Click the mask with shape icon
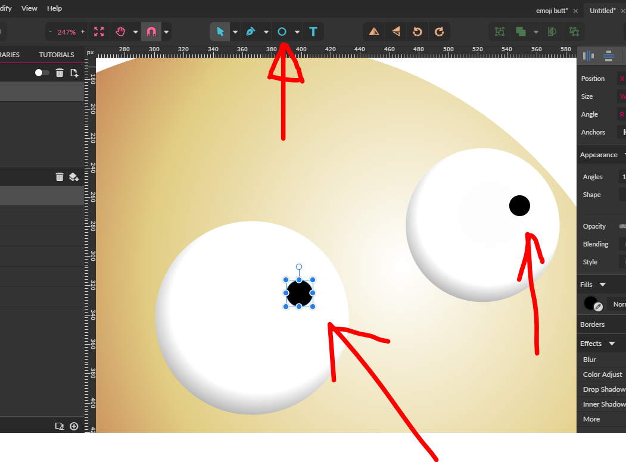 click(x=552, y=32)
